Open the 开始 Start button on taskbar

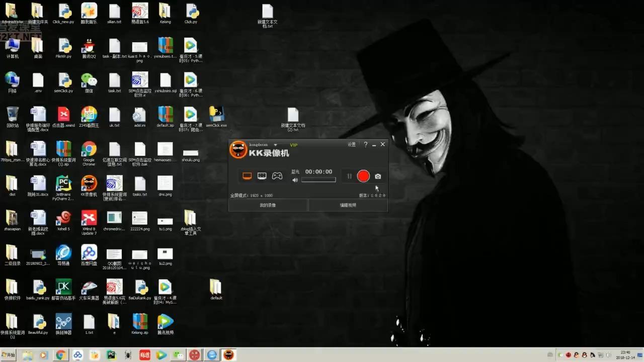(x=9, y=355)
